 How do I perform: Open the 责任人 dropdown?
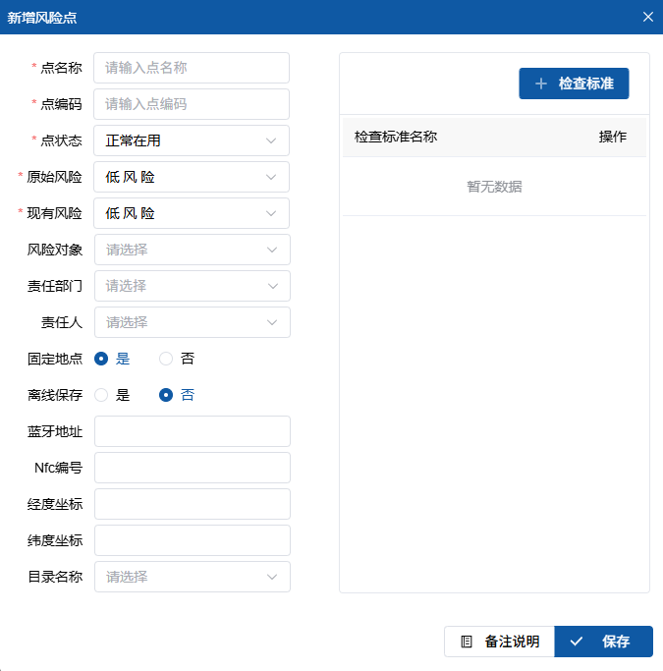[x=192, y=322]
